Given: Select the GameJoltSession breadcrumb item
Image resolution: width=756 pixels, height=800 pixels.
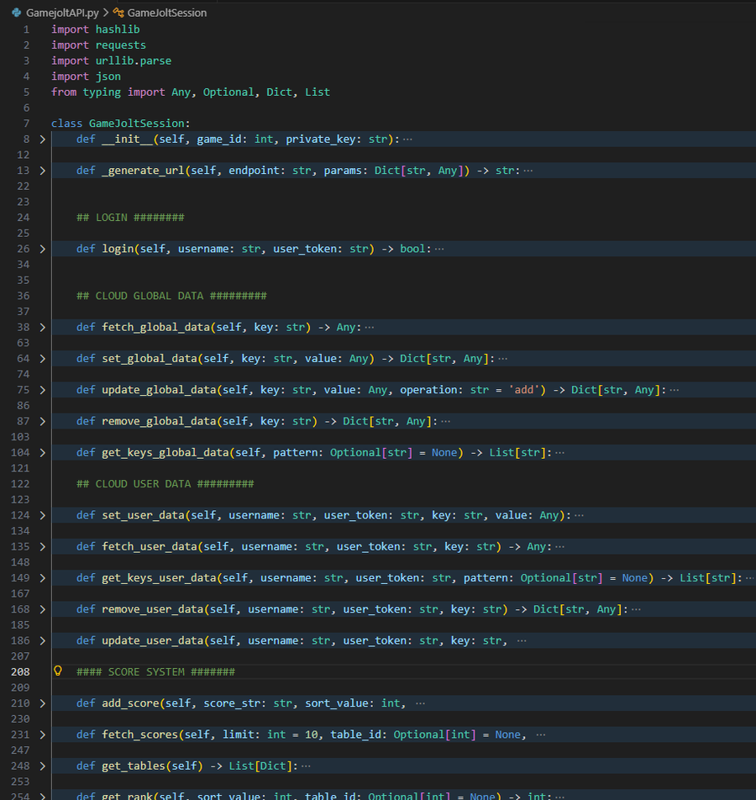Looking at the screenshot, I should pos(166,13).
